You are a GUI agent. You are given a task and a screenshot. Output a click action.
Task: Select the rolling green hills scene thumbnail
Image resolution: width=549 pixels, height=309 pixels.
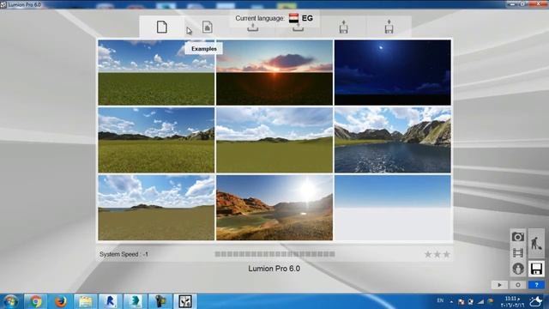click(x=274, y=140)
